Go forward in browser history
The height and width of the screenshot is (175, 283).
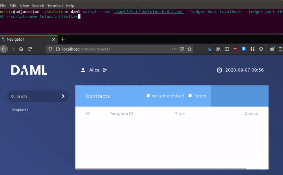tap(13, 49)
